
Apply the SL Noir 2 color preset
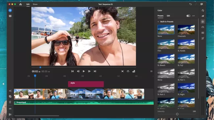(x=166, y=88)
